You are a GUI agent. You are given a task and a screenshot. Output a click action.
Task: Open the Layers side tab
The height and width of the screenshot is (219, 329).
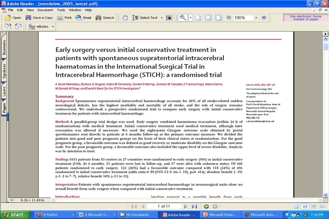coord(4,91)
